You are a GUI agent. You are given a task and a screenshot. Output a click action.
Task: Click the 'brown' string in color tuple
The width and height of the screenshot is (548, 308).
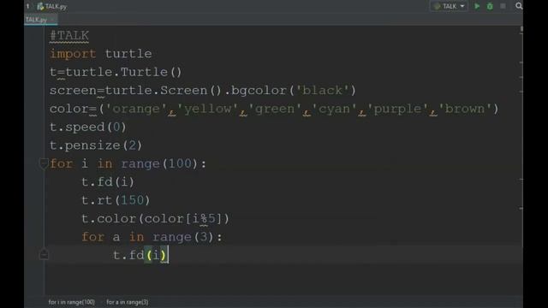click(465, 109)
